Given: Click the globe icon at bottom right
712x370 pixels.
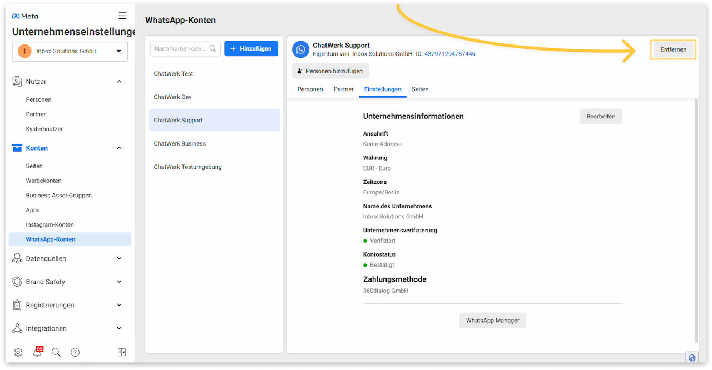Looking at the screenshot, I should click(692, 358).
